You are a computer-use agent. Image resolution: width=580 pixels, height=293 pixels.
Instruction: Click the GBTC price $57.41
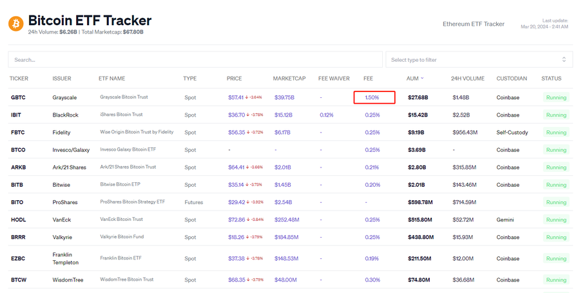pyautogui.click(x=236, y=97)
